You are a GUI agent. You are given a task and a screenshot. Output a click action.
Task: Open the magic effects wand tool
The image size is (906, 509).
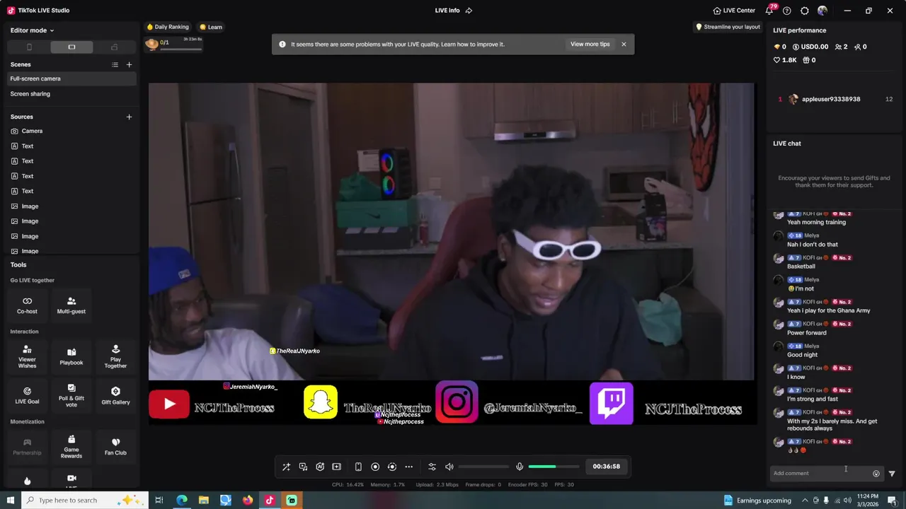pyautogui.click(x=286, y=467)
